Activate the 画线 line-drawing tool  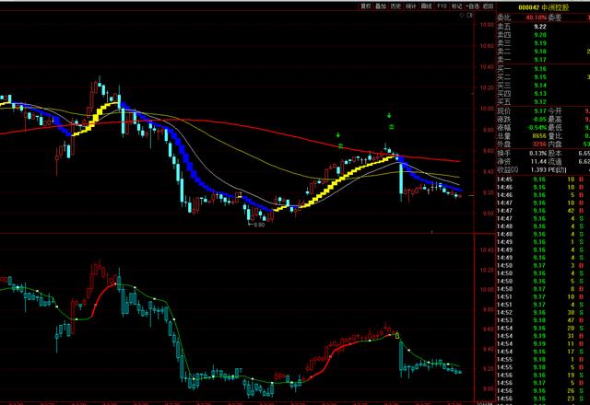point(426,6)
